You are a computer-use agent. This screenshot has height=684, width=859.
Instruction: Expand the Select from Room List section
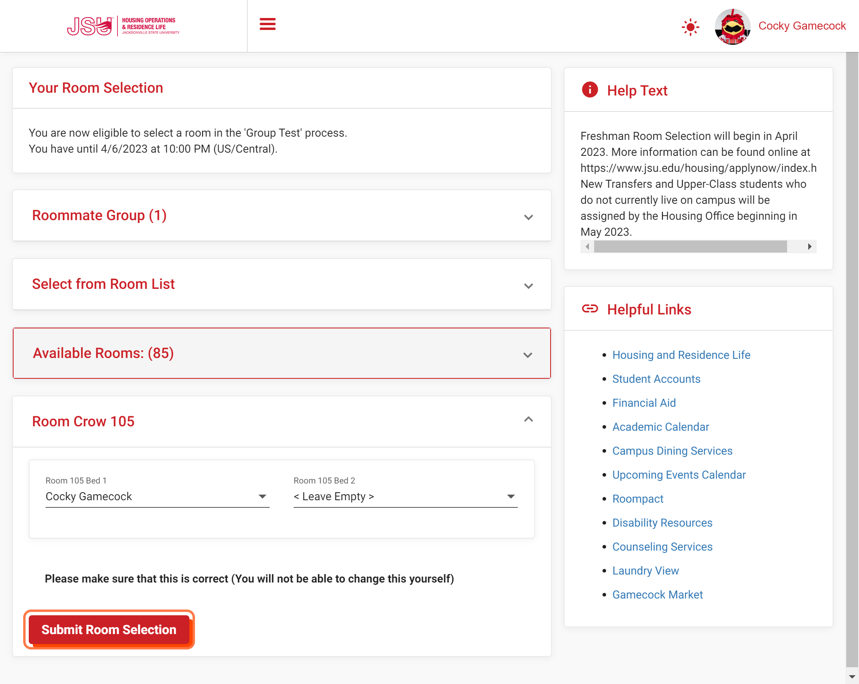tap(282, 284)
